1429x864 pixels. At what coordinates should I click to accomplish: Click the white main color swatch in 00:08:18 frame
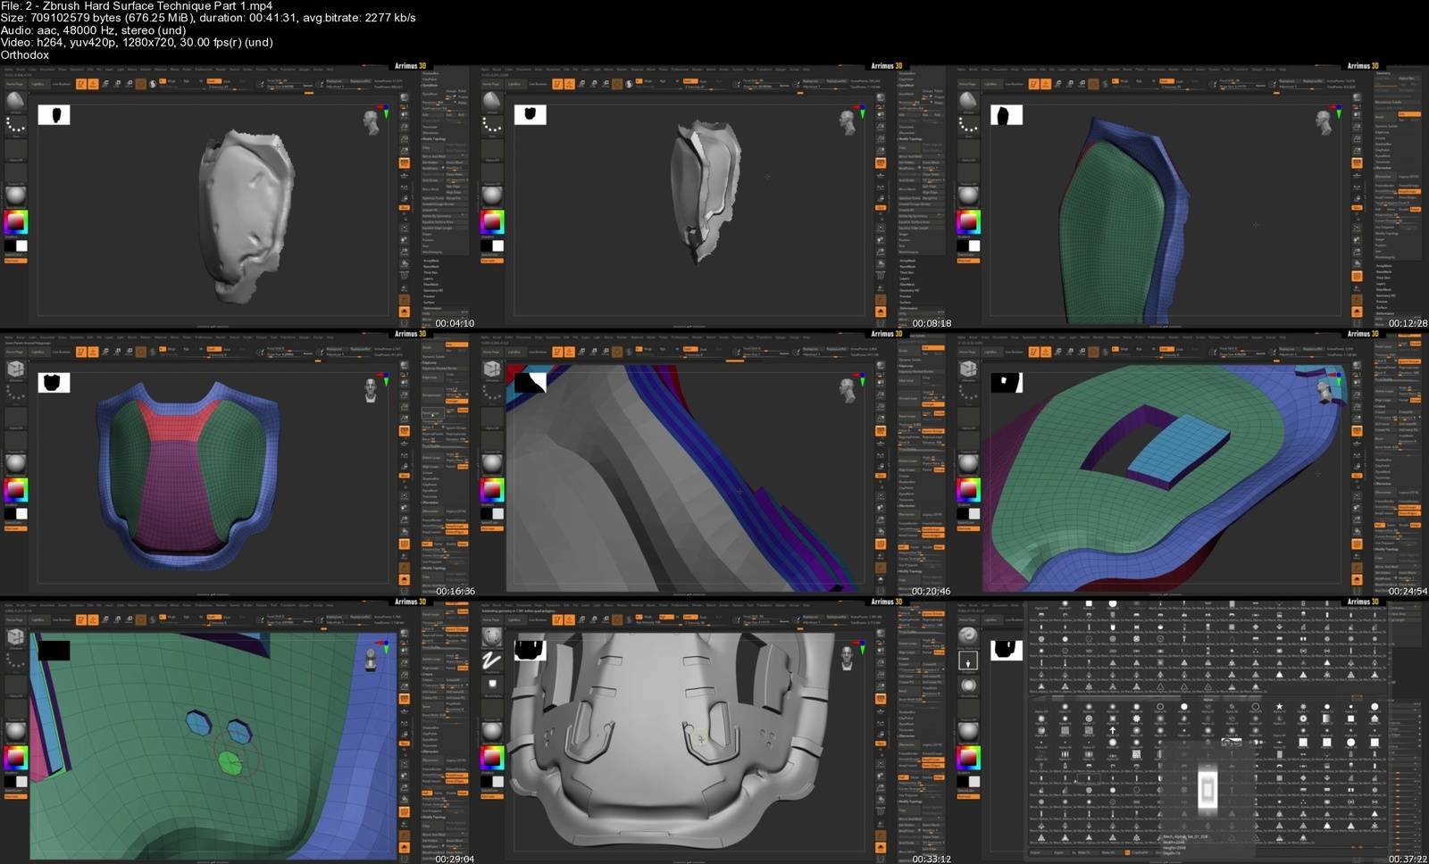click(x=498, y=246)
